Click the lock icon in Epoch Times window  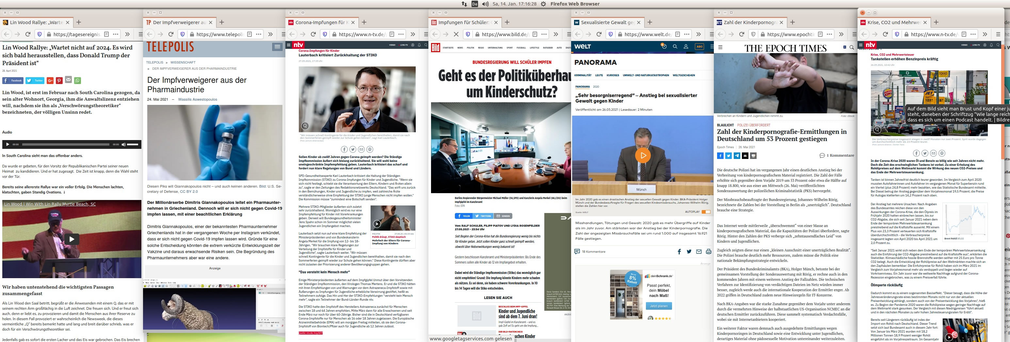tap(762, 35)
